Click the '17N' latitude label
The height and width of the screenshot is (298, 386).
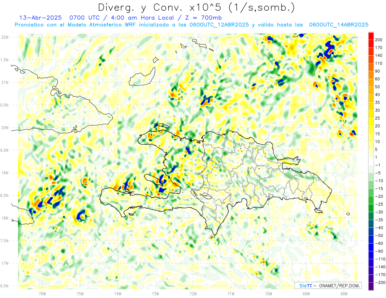(x=5, y=263)
